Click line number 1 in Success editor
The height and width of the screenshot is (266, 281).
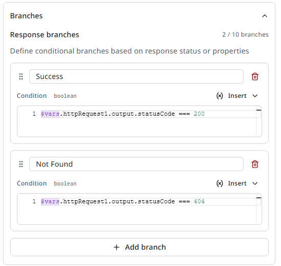coord(34,114)
